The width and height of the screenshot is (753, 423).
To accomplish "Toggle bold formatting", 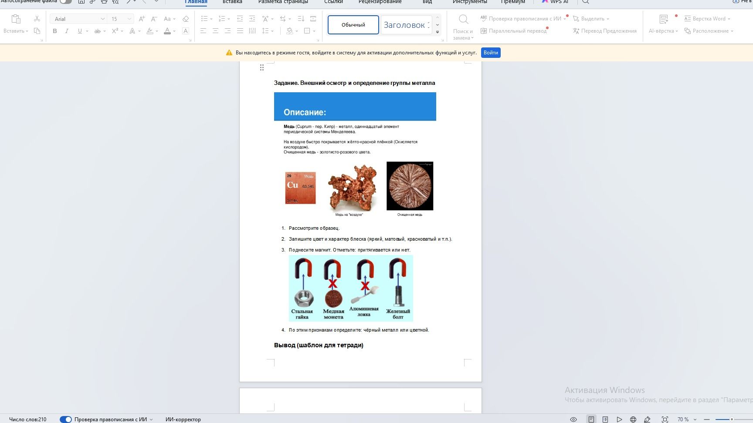I will pyautogui.click(x=55, y=31).
